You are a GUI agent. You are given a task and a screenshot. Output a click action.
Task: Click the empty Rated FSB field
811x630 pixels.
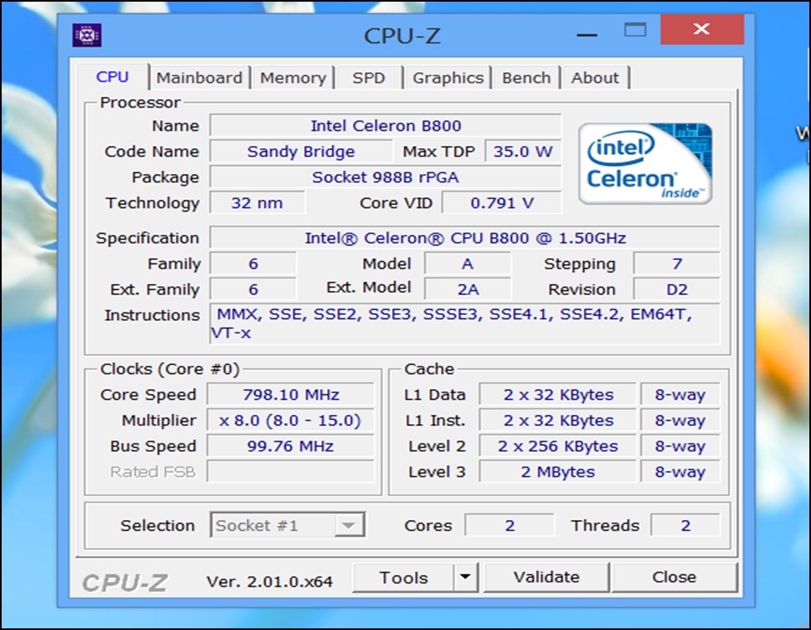tap(291, 472)
